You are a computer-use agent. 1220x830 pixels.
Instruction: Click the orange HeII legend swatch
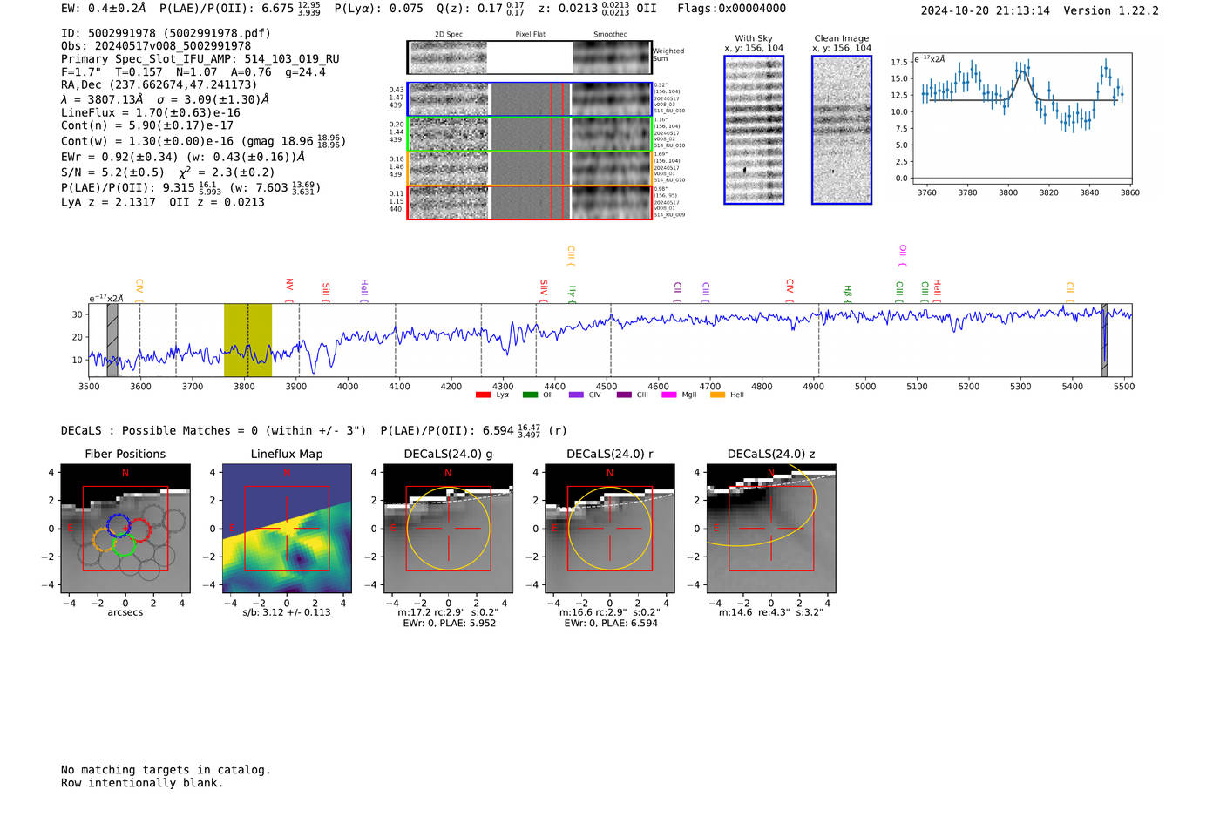click(x=717, y=395)
